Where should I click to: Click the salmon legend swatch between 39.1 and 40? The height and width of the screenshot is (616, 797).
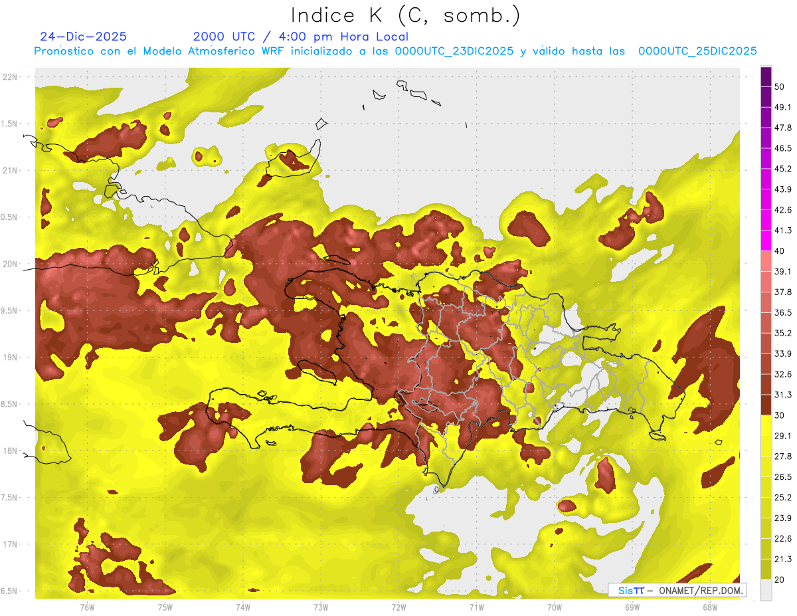click(766, 261)
